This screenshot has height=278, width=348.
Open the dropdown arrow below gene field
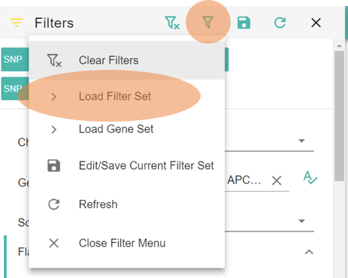[301, 221]
